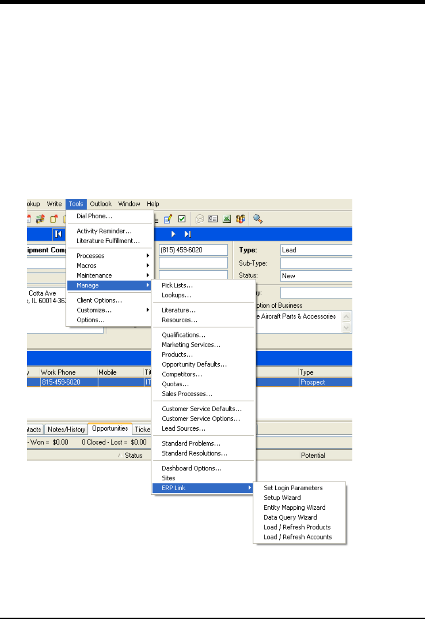Select Activity Reminder menu item
This screenshot has height=619, width=425.
click(x=110, y=231)
